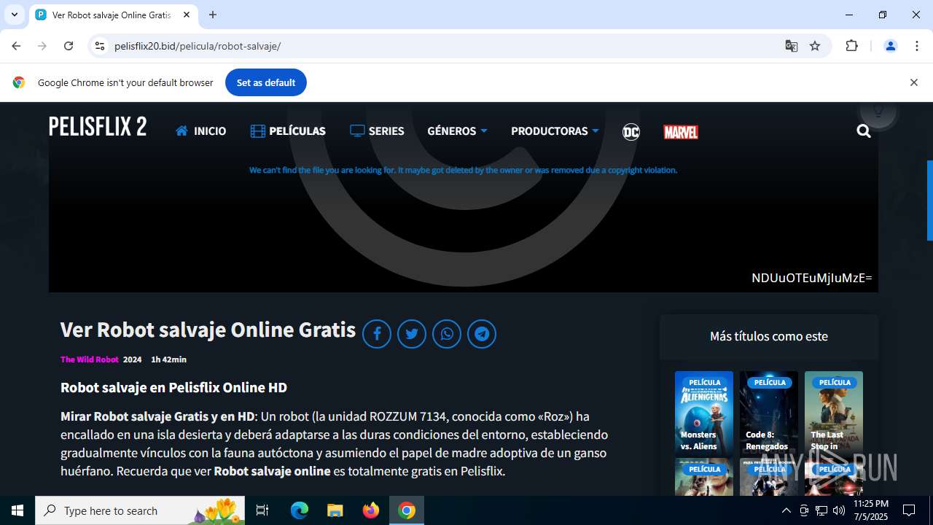Click the browser Forward arrow
The image size is (933, 525).
pyautogui.click(x=42, y=46)
